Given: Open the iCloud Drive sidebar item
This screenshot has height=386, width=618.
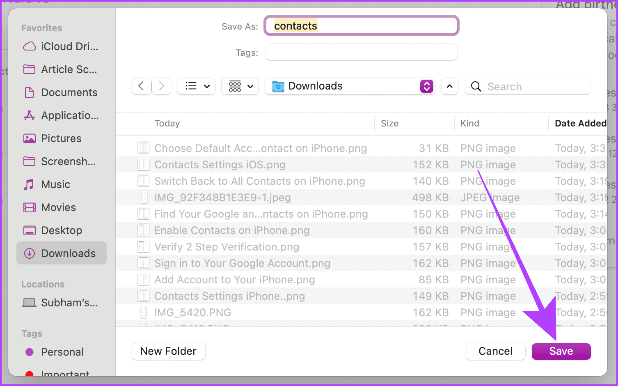Looking at the screenshot, I should click(62, 46).
